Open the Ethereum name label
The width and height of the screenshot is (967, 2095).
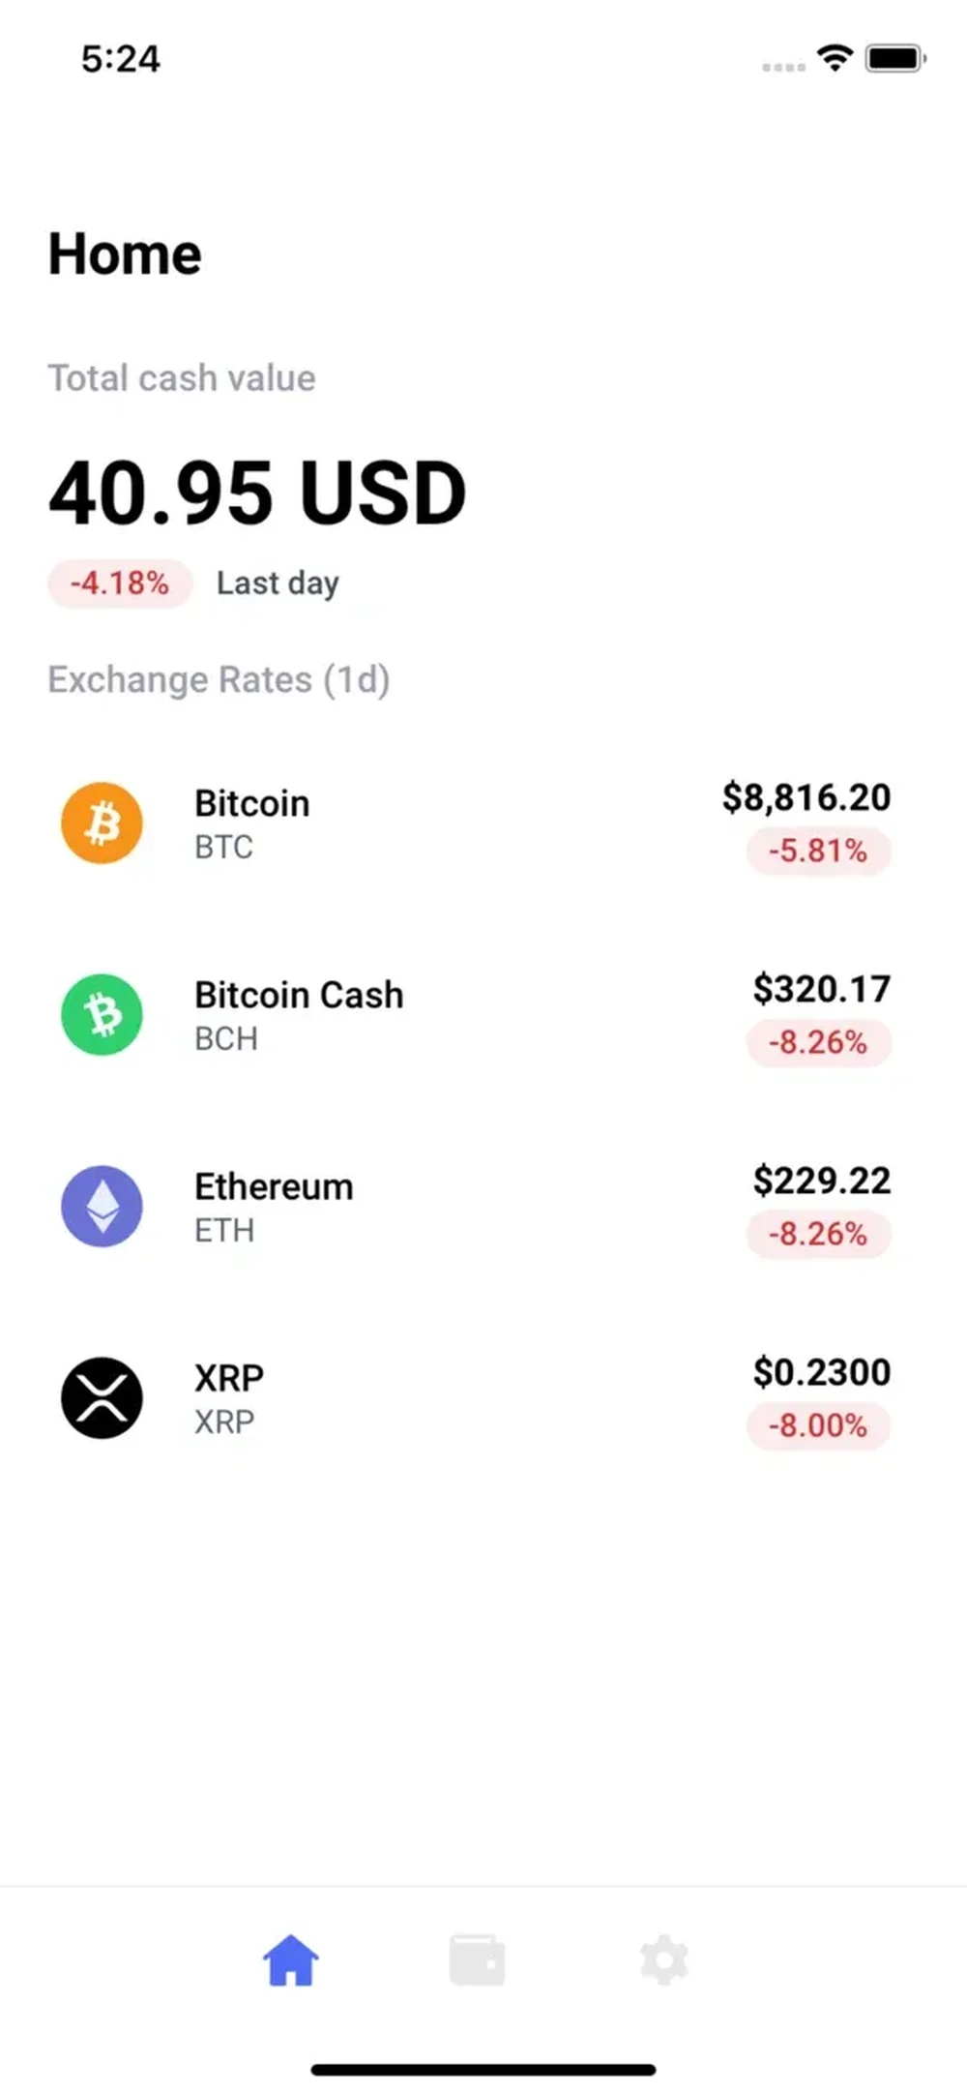coord(274,1186)
